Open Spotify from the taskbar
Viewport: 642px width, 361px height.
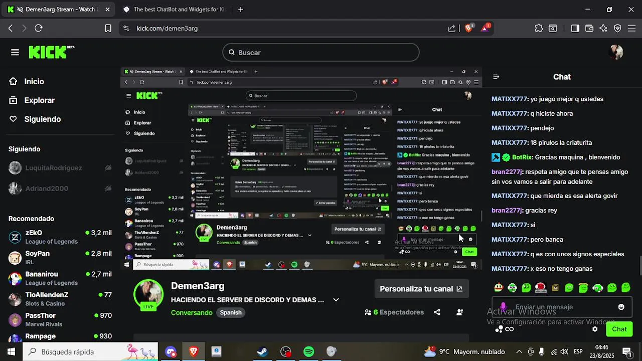tap(308, 351)
